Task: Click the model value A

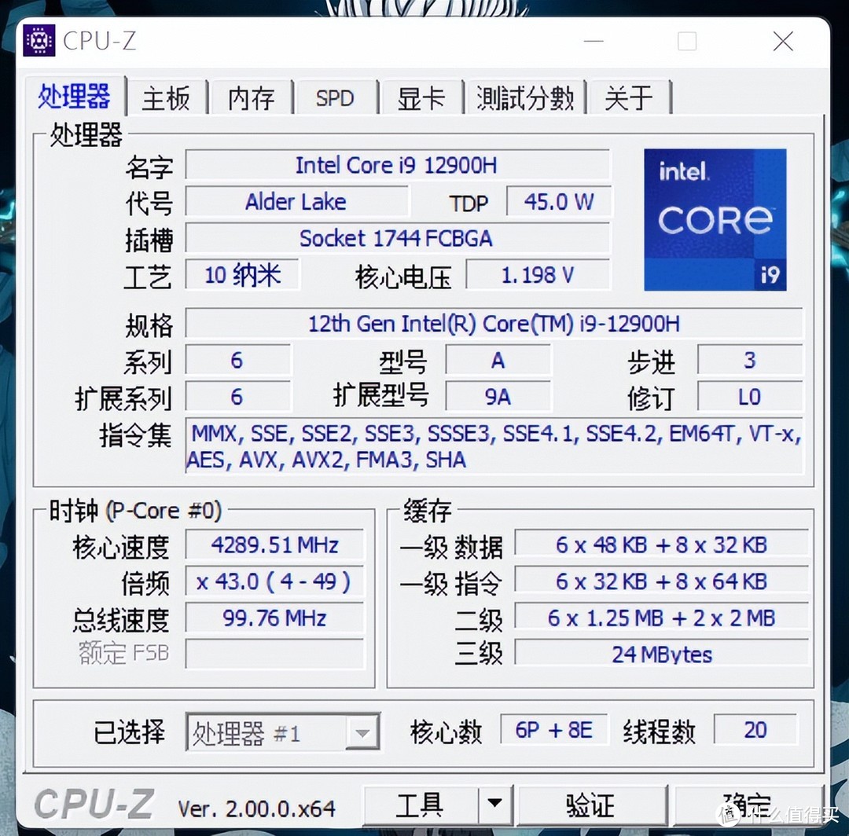Action: [498, 359]
